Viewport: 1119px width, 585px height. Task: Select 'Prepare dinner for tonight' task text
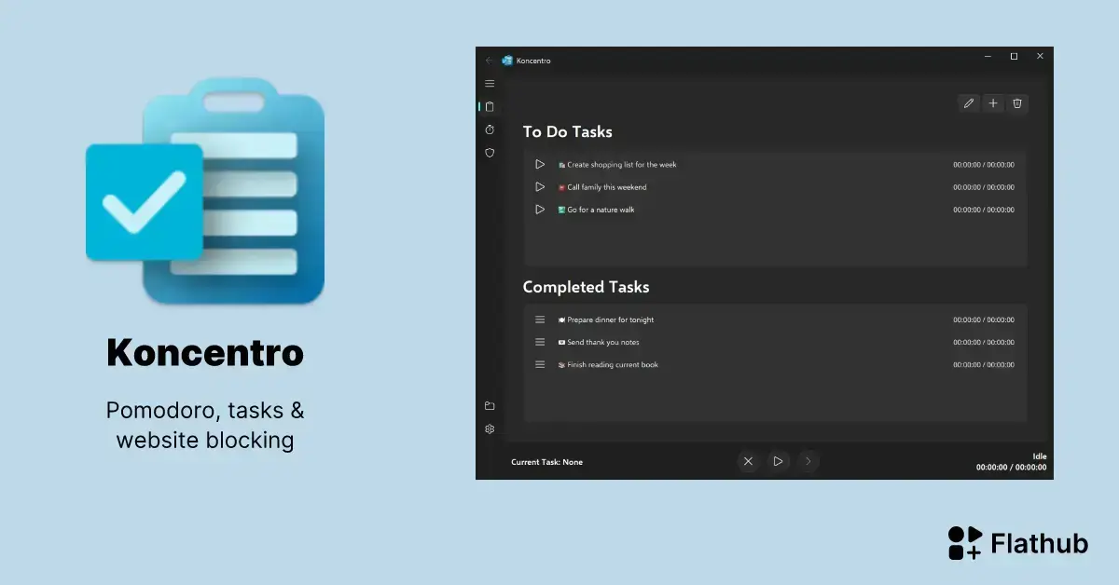[x=610, y=320]
